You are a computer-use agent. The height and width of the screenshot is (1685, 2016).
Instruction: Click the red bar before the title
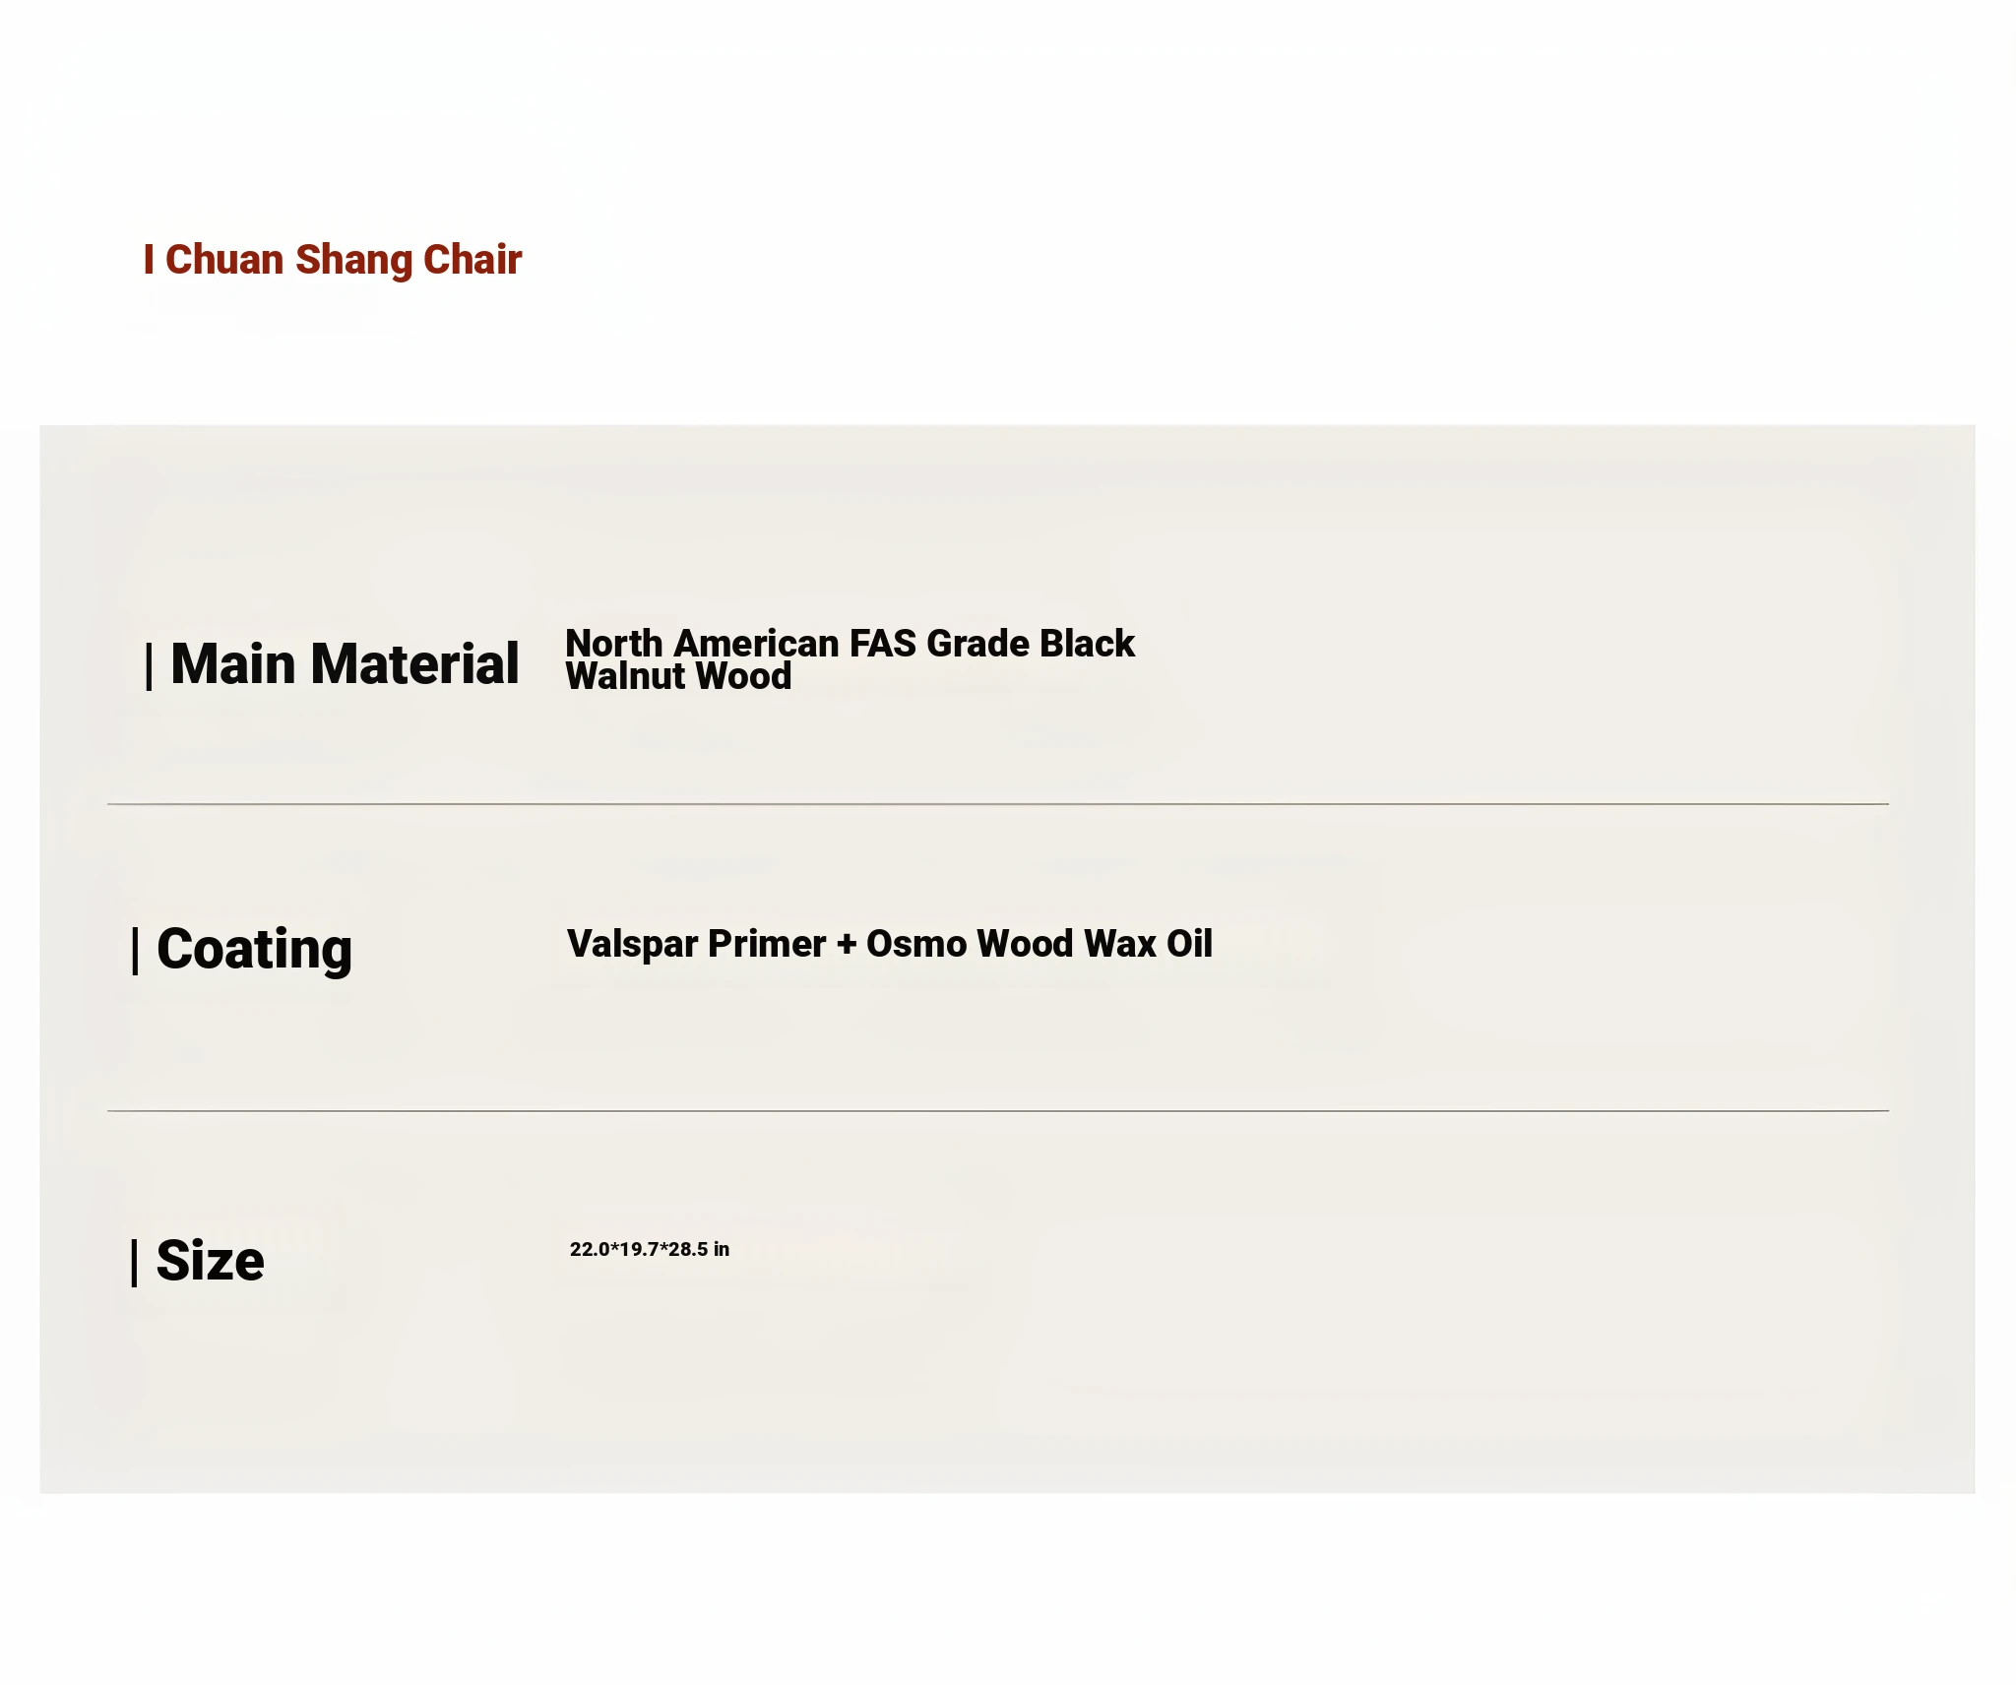pos(149,260)
